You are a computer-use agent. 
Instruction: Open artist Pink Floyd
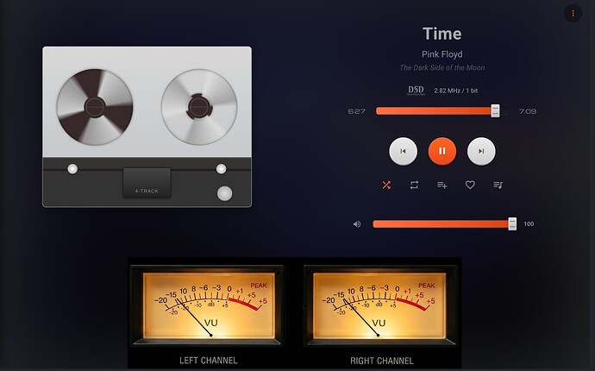(x=442, y=54)
